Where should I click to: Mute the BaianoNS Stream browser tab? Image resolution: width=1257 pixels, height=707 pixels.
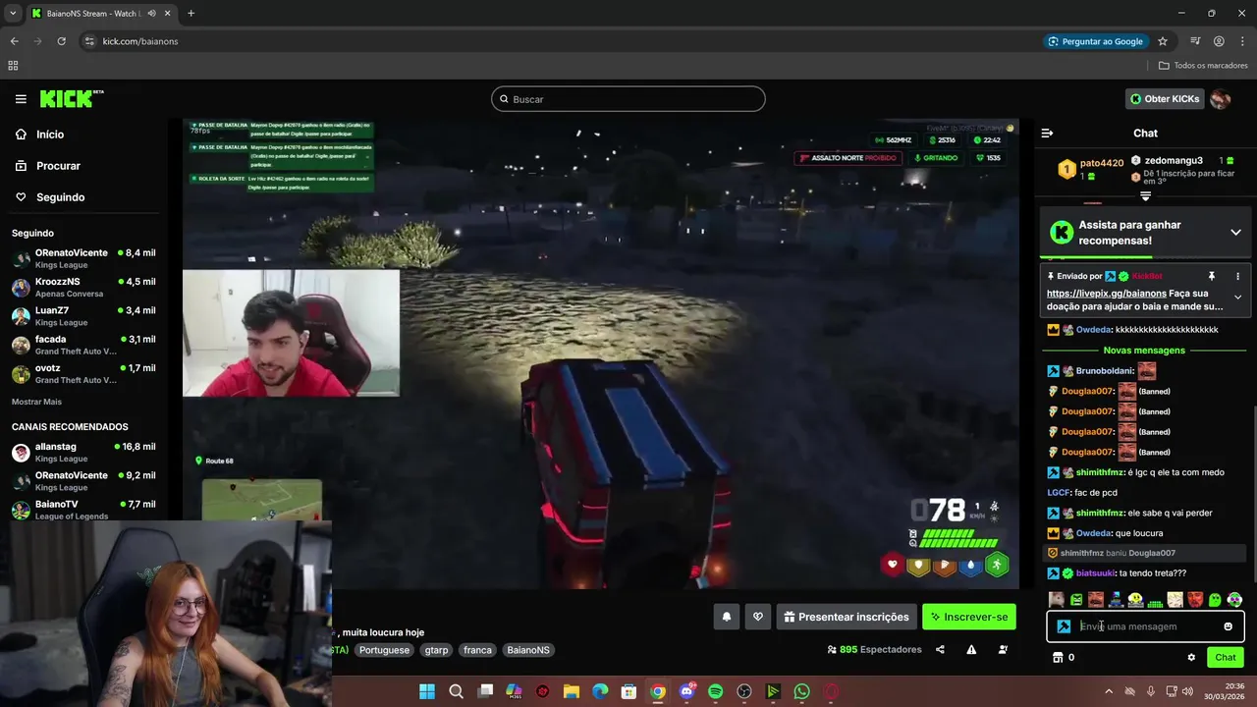pyautogui.click(x=151, y=14)
